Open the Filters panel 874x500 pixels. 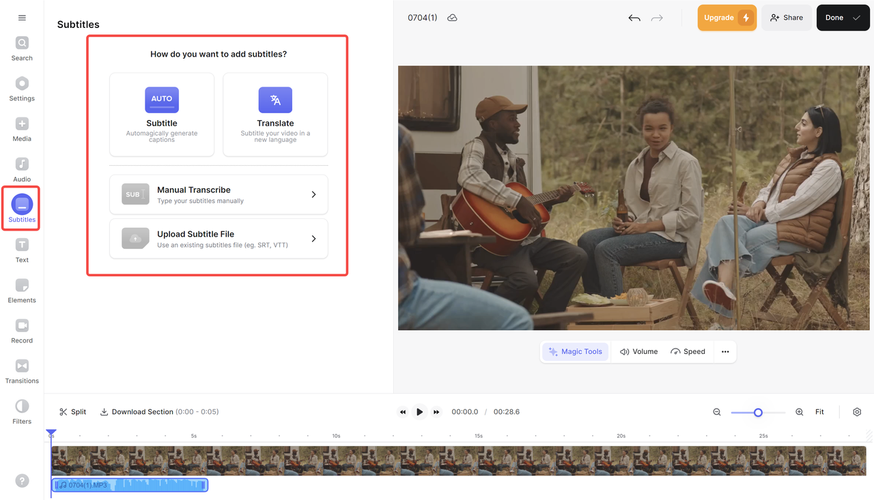(x=21, y=412)
